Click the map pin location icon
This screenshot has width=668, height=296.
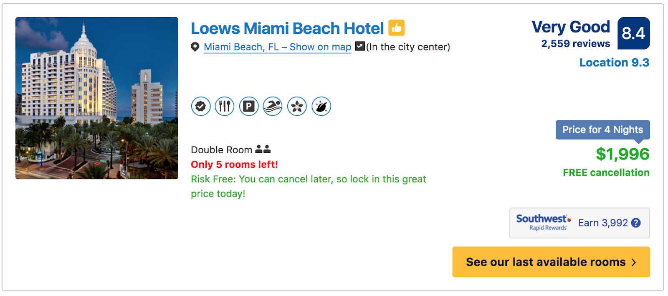pos(195,47)
